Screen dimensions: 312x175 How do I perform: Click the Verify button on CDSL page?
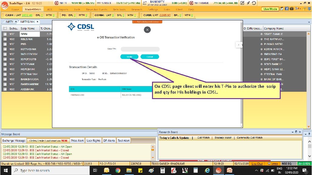129,57
